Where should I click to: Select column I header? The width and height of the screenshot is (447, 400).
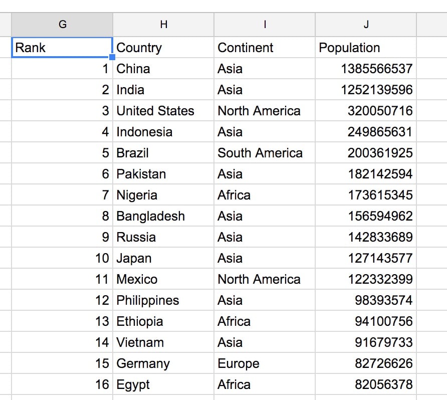click(265, 25)
